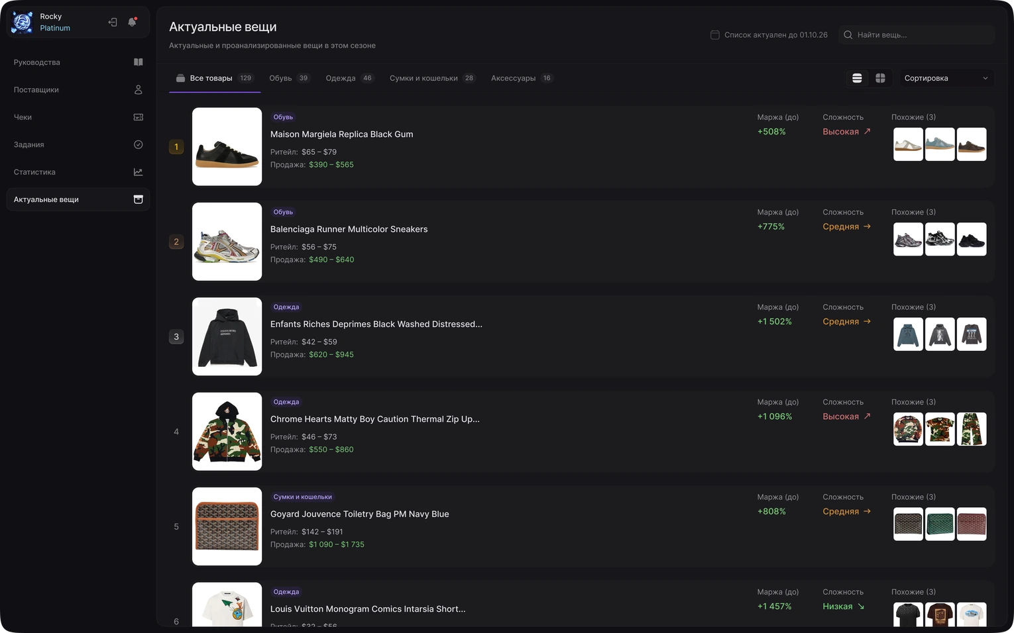Viewport: 1014px width, 633px height.
Task: Open Enfants Riches Deprimes hoodie title
Action: [x=376, y=324]
